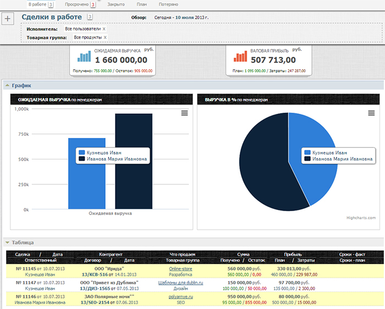Click the 560 000,00 руб. amount
Viewport: 385px width, 309px height.
point(244,269)
